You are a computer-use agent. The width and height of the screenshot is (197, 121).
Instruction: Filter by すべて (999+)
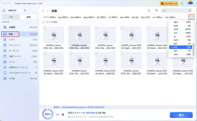(50, 17)
